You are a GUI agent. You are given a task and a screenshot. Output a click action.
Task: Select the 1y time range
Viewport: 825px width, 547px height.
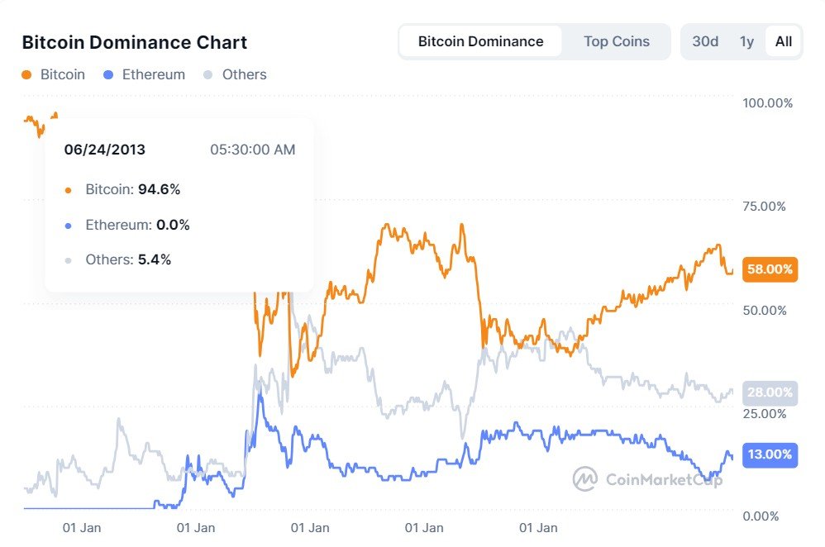745,40
